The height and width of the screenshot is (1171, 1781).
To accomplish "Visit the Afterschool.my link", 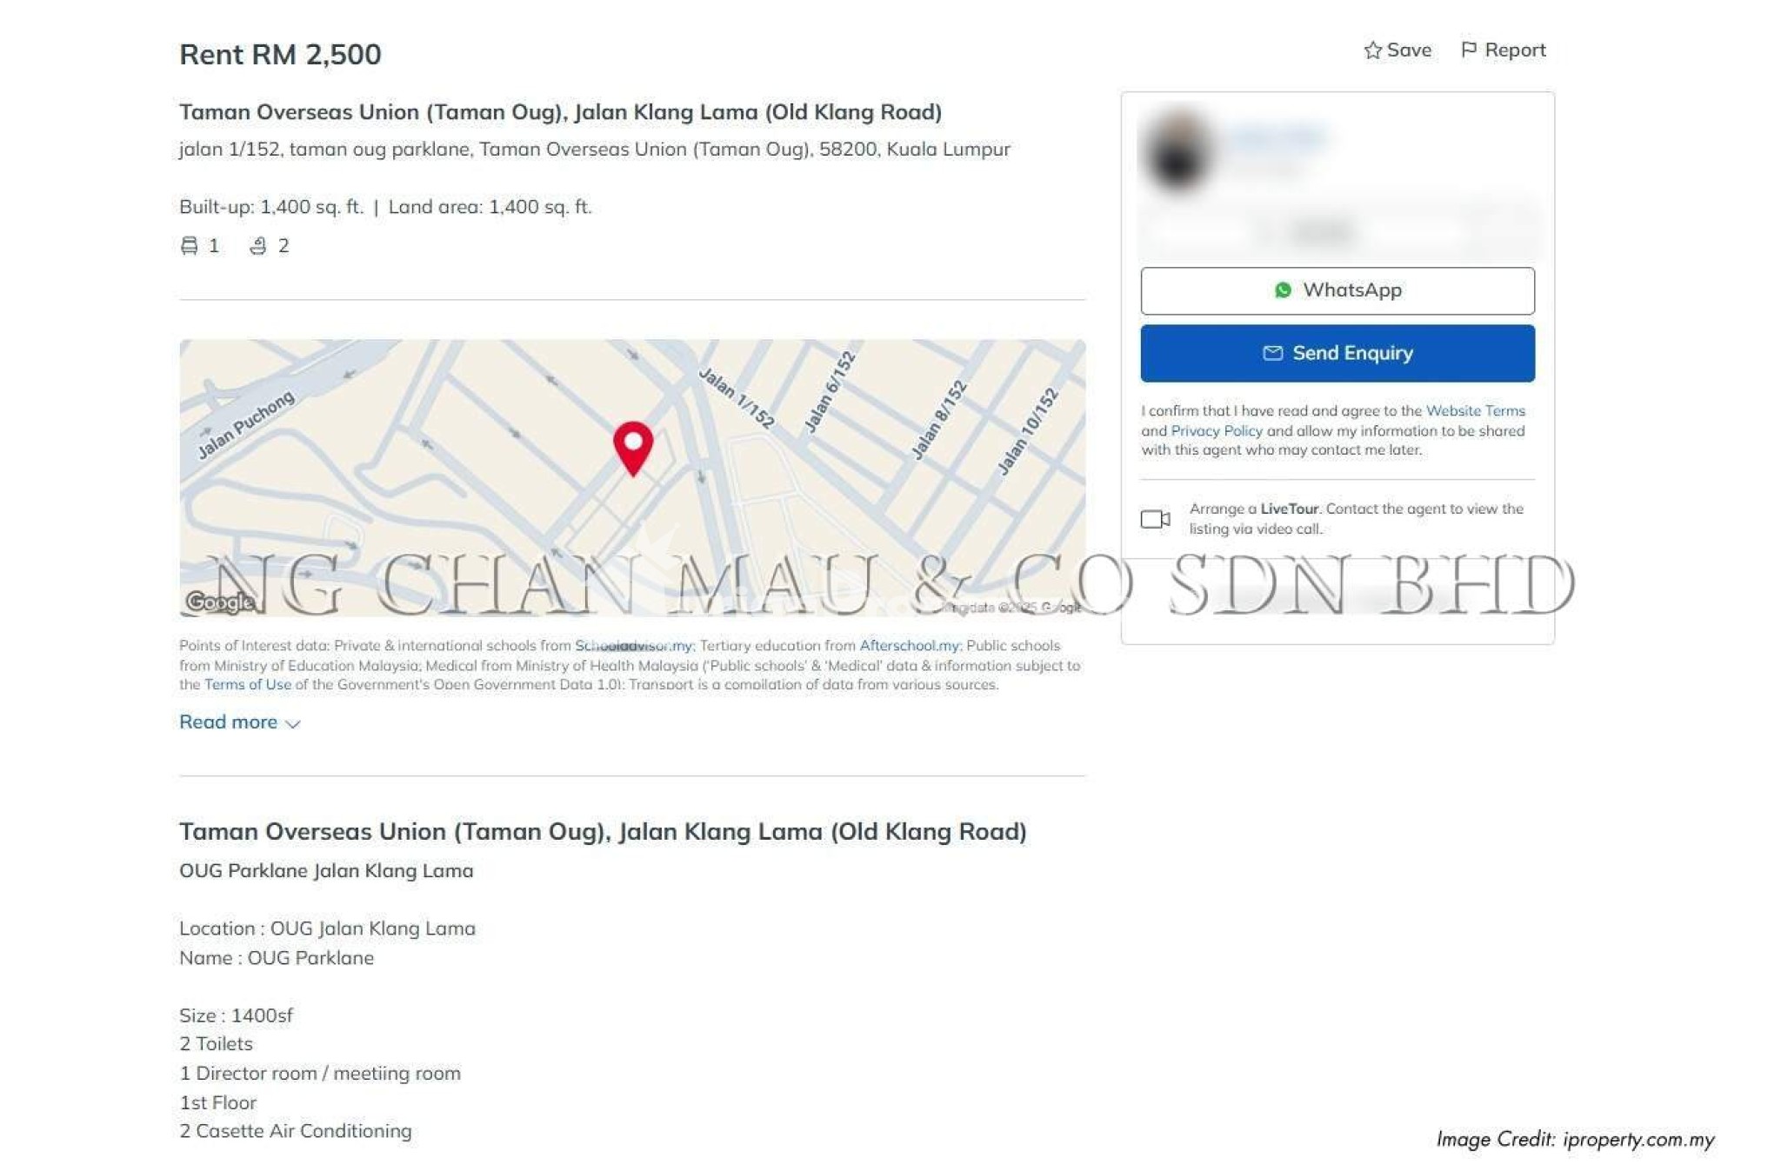I will coord(909,646).
